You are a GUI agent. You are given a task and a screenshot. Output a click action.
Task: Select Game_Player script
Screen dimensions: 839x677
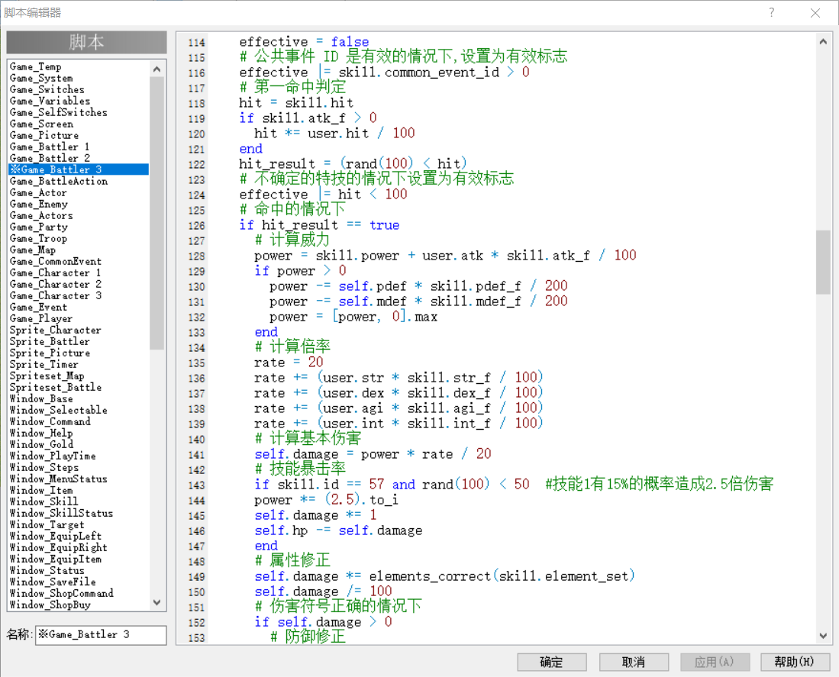point(79,319)
